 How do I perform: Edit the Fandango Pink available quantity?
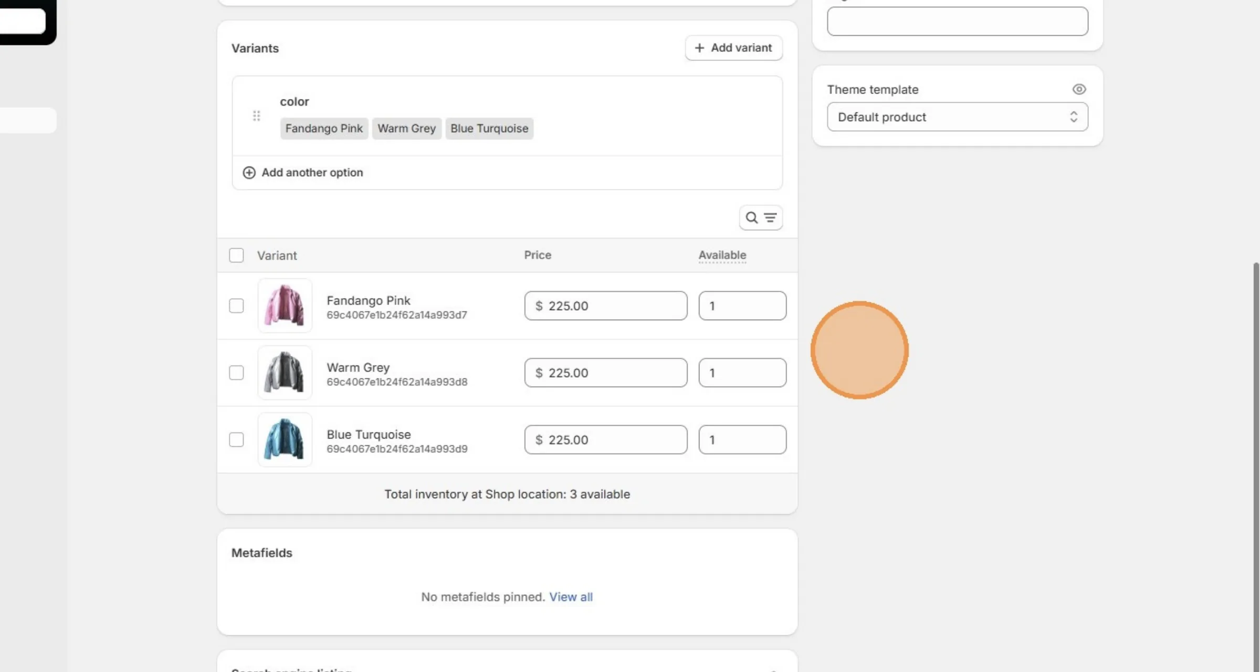tap(742, 306)
